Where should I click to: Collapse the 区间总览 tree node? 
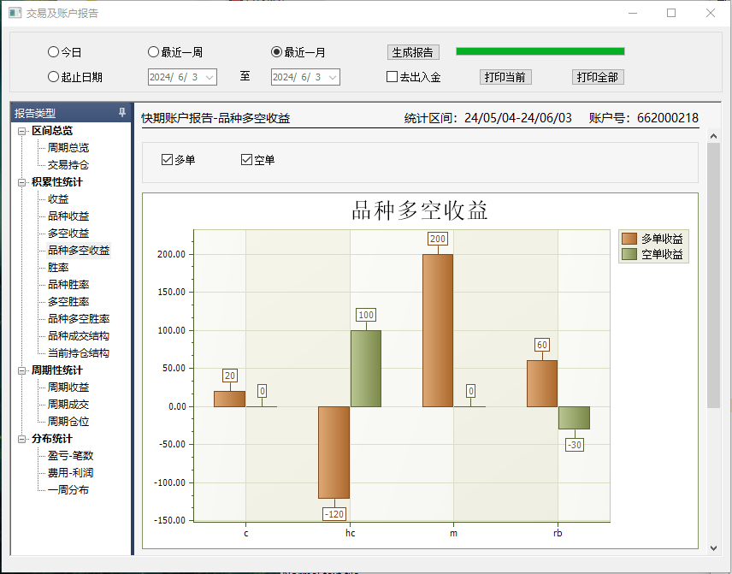(22, 131)
